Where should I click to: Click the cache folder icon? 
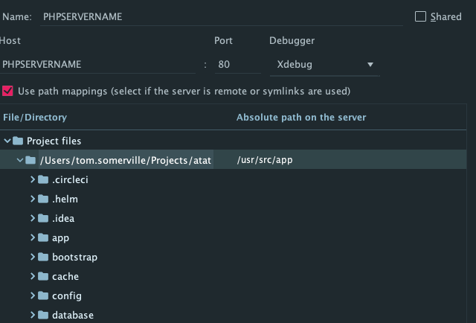(43, 276)
